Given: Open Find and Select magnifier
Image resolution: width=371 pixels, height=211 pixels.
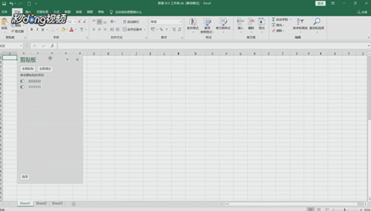Looking at the screenshot, I should coord(317,24).
